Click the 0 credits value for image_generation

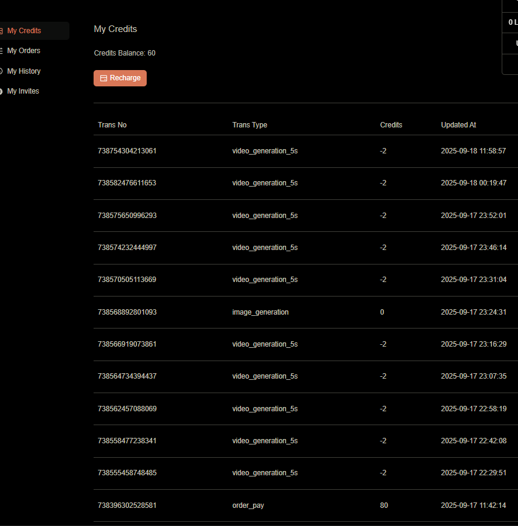[x=382, y=312]
